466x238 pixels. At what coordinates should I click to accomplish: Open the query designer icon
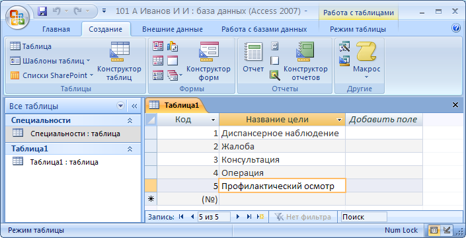click(x=345, y=61)
